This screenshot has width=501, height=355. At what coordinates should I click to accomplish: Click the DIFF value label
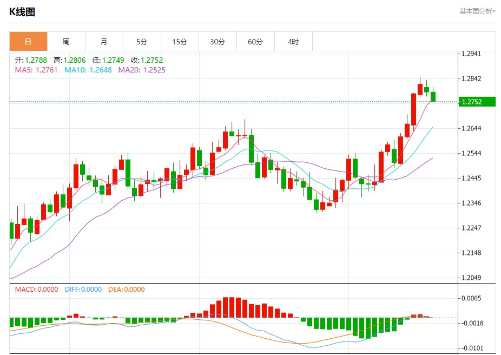pyautogui.click(x=83, y=290)
